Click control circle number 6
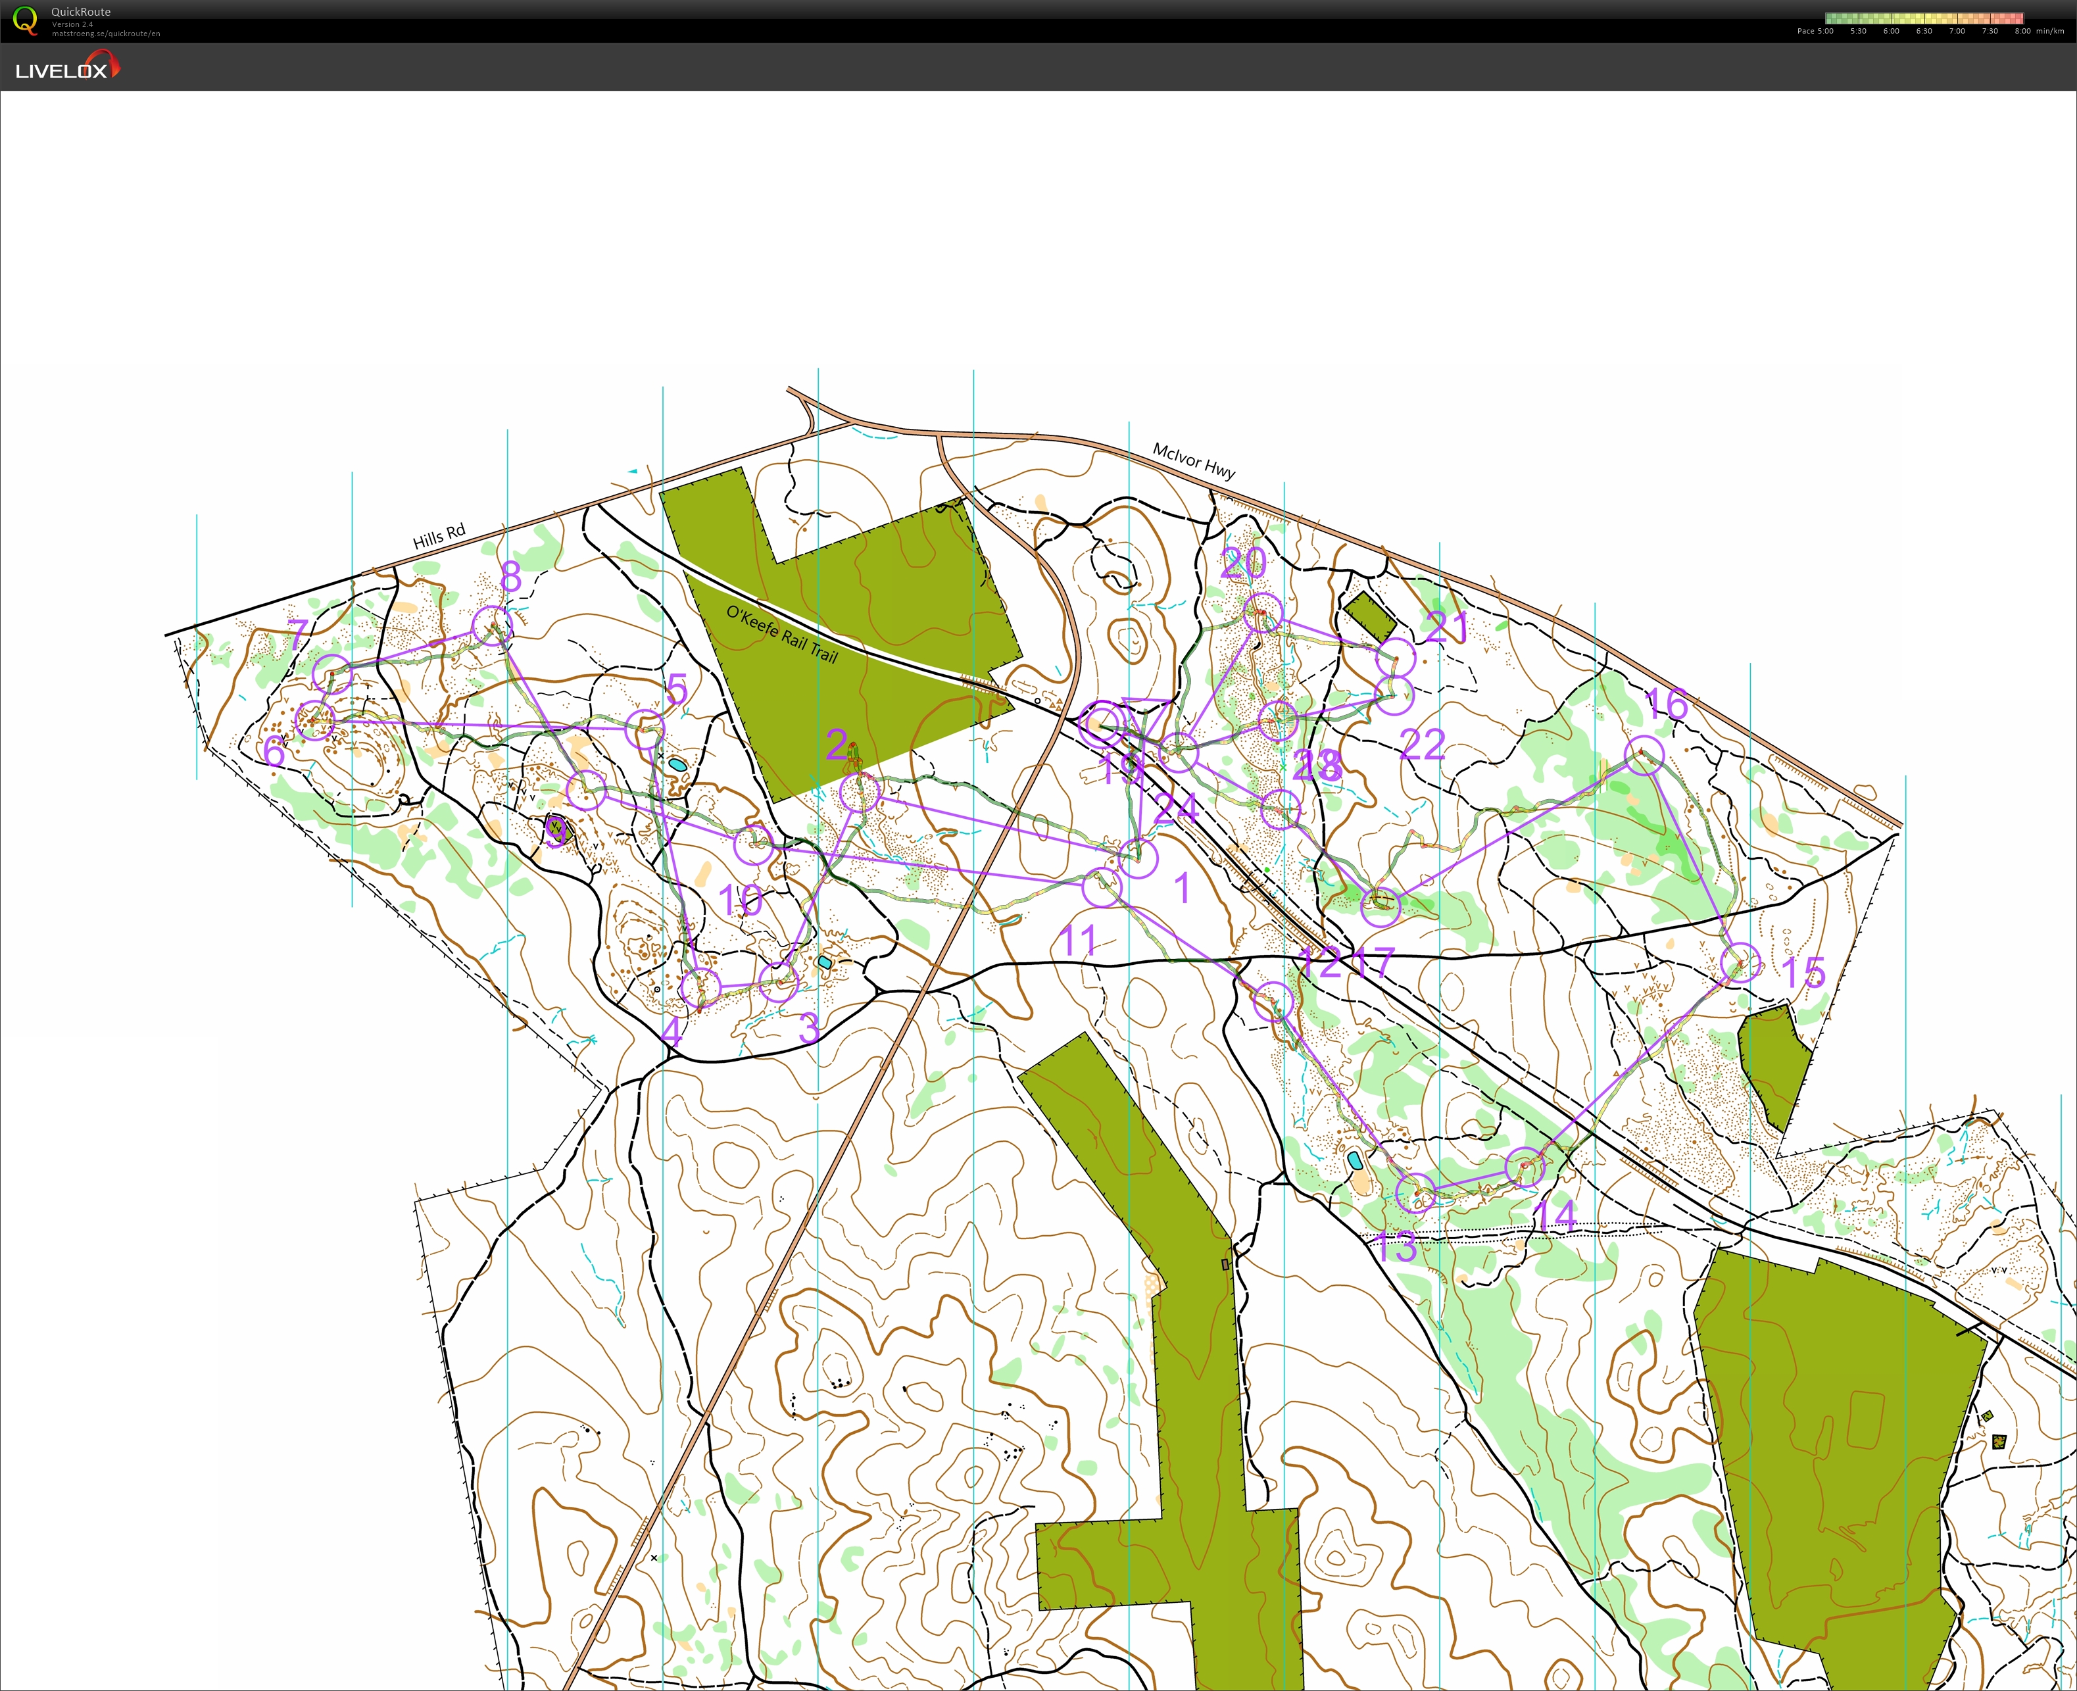2077x1691 pixels. click(x=314, y=720)
